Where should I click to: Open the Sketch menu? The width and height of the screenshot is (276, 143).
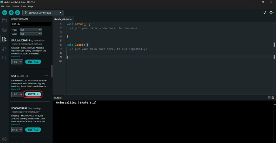click(16, 6)
